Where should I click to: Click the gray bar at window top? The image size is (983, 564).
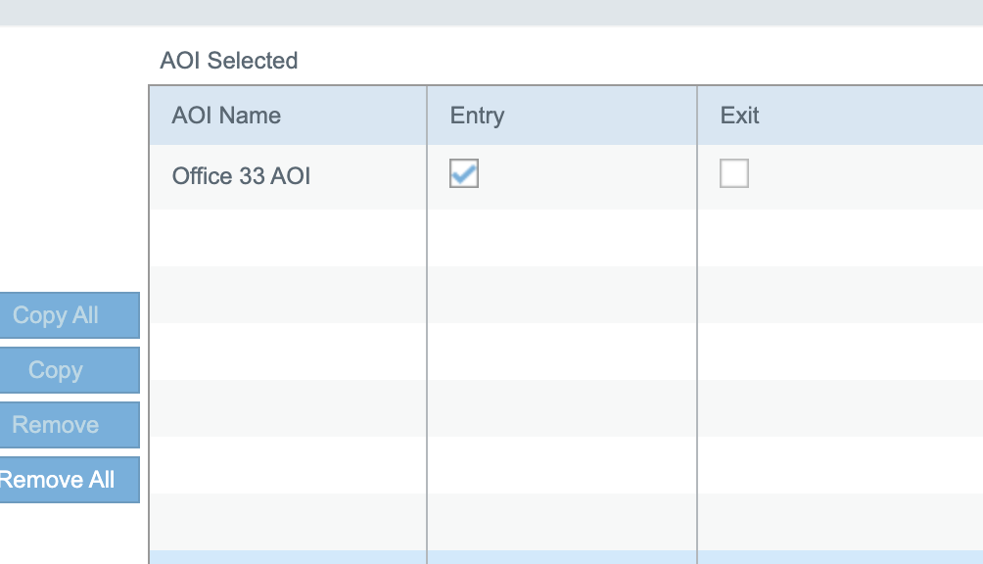coord(491,12)
